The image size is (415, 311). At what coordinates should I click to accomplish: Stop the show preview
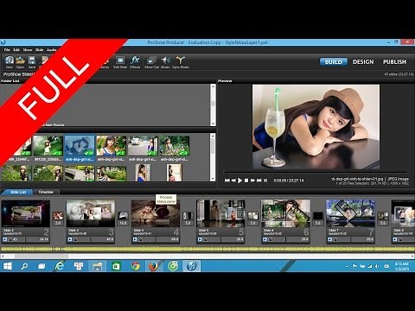246,181
